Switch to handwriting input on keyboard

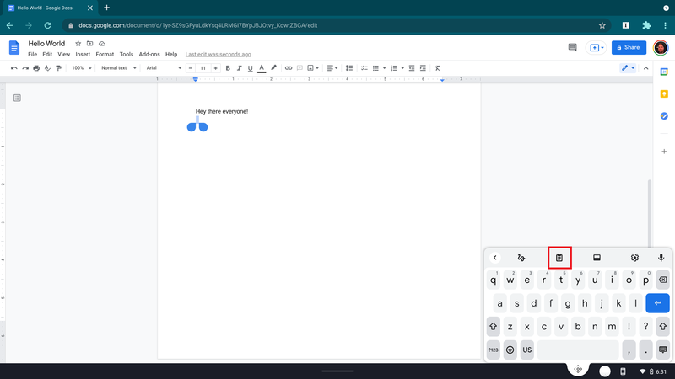[x=521, y=258]
